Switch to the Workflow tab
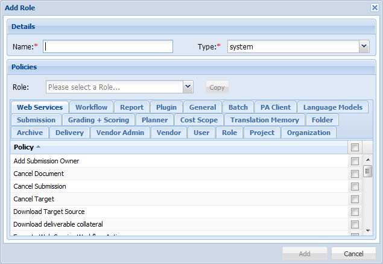 pyautogui.click(x=91, y=107)
